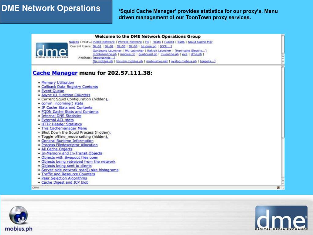Open the Squid Cache Mgr link
This screenshot has width=313, height=235.
pyautogui.click(x=200, y=42)
